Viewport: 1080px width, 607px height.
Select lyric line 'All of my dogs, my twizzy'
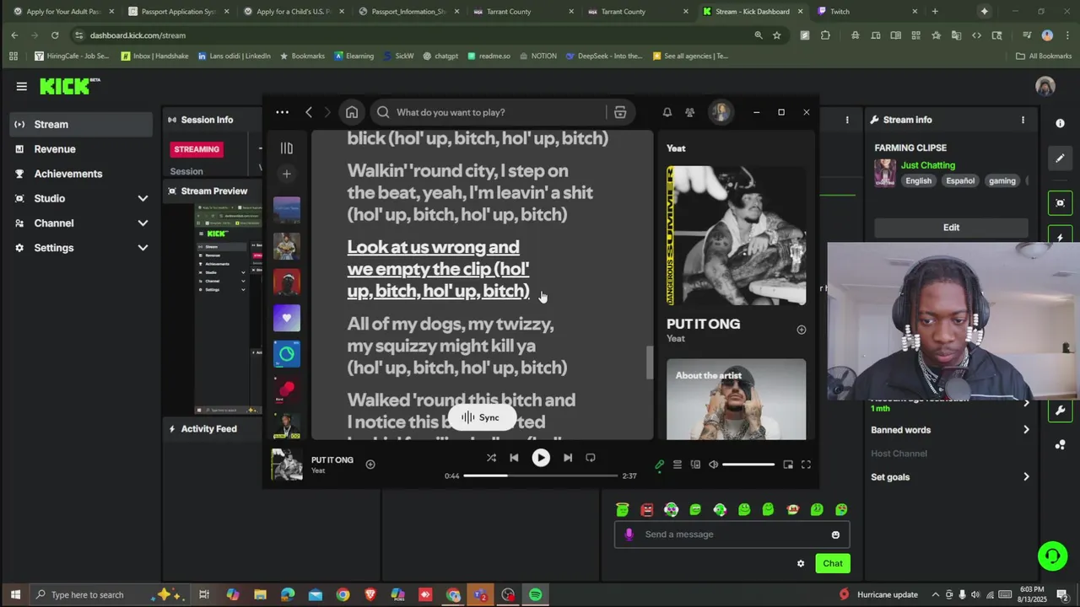point(457,346)
